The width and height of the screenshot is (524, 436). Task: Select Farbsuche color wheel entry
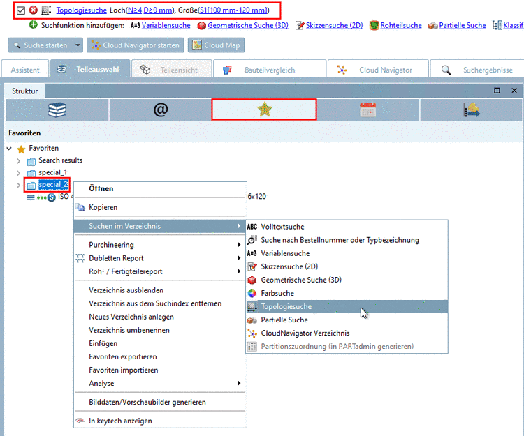click(347, 293)
